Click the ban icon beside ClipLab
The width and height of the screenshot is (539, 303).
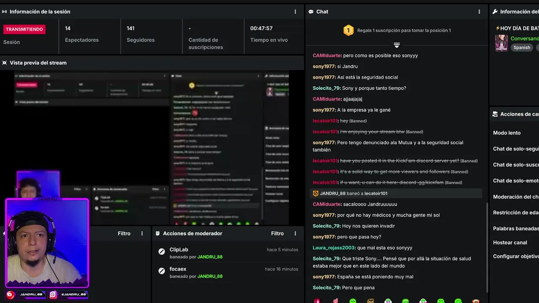162,252
